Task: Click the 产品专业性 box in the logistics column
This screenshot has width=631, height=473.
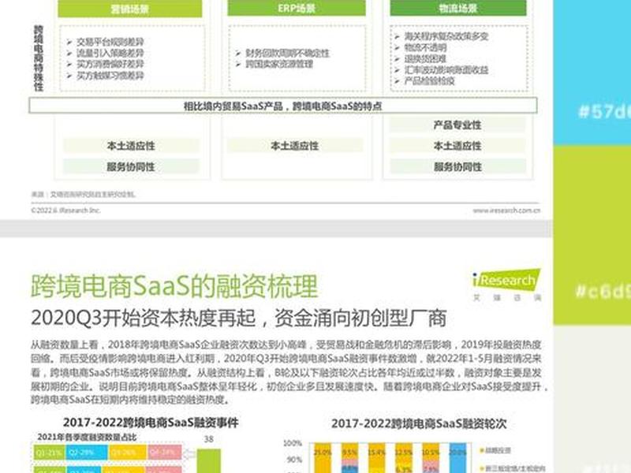Action: (457, 125)
